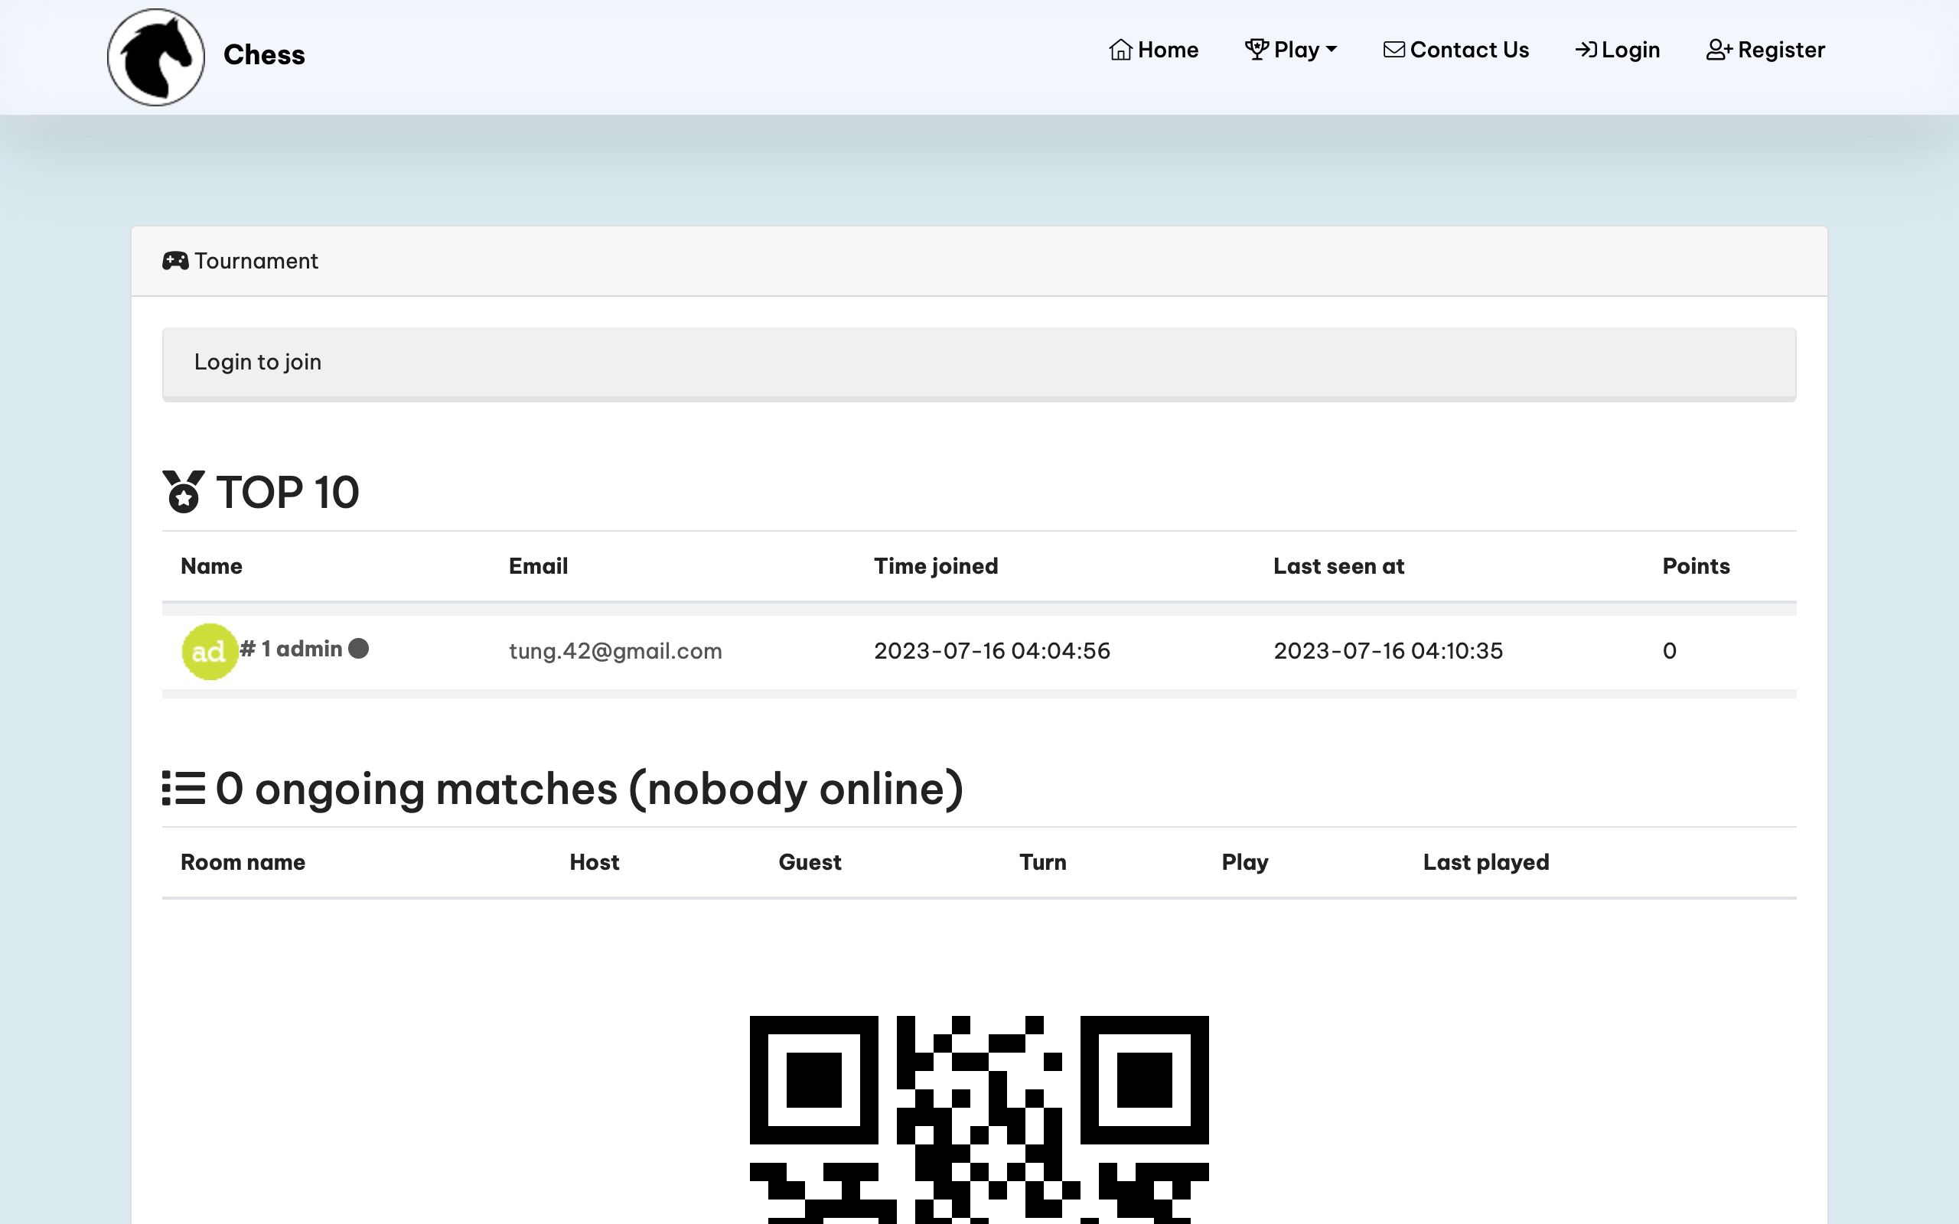The image size is (1959, 1224).
Task: Click the QR code image
Action: [x=979, y=1119]
